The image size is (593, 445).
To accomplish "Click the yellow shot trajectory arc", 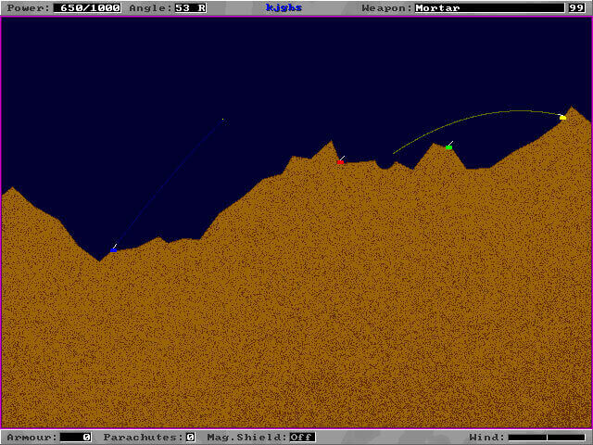I will pos(482,114).
